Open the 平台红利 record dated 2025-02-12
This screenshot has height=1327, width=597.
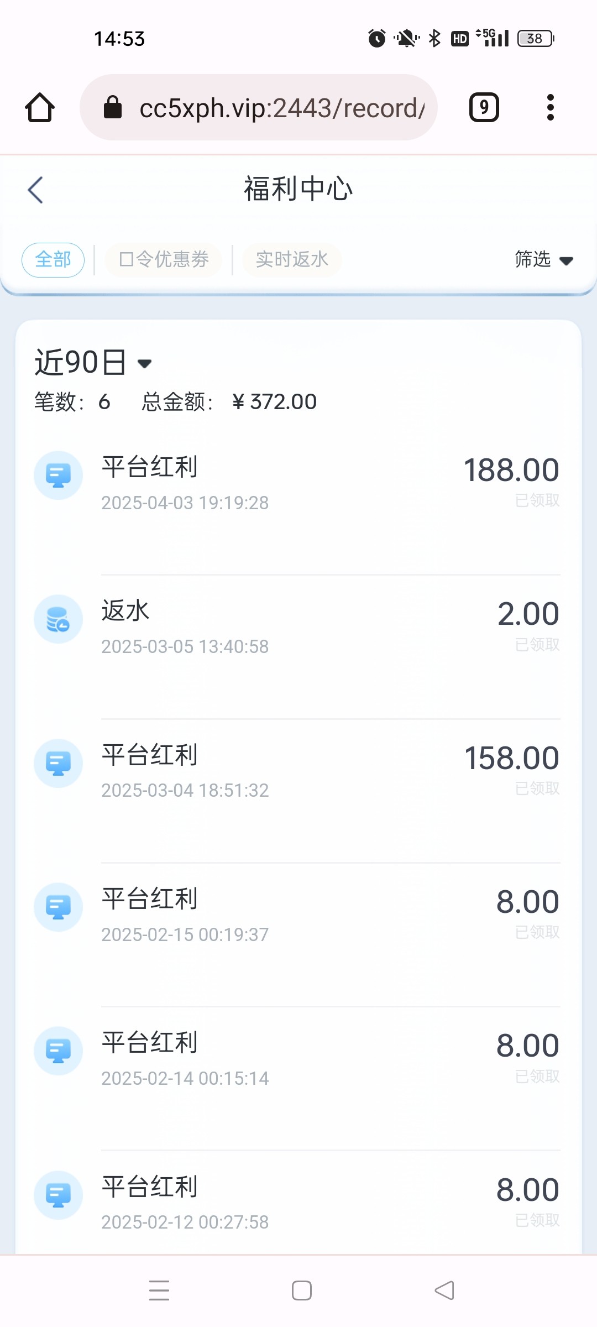pos(298,1203)
